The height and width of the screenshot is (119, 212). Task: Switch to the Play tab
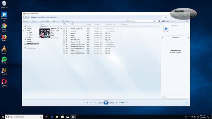tap(166, 18)
